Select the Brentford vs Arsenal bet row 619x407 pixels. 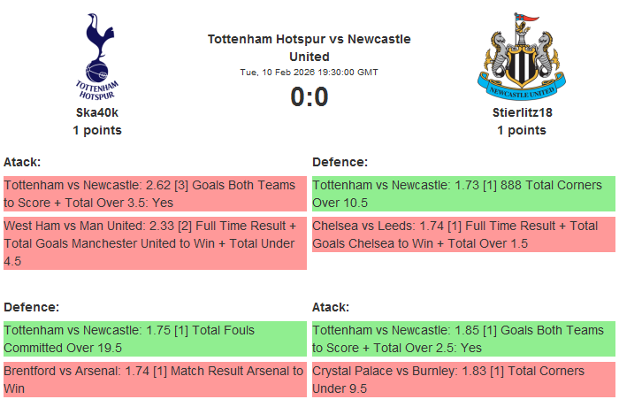point(155,380)
